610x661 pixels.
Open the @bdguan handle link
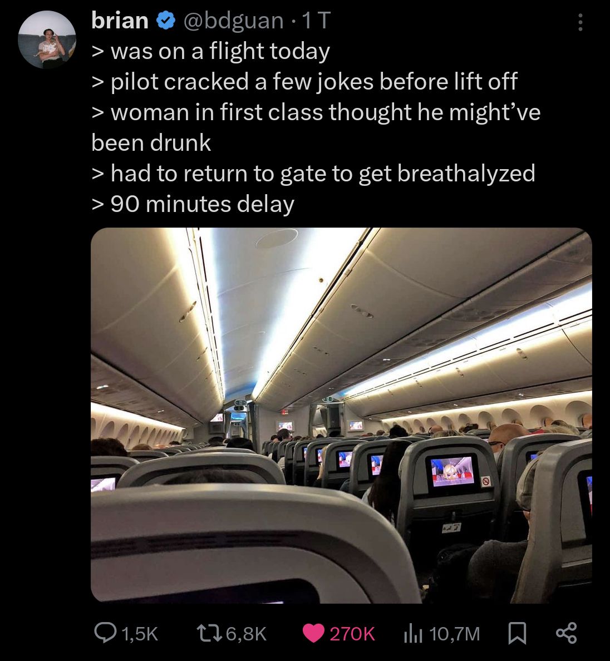pos(234,21)
